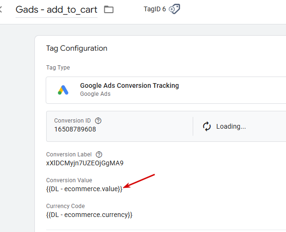286x232 pixels.
Task: Click the DL - ecommerce.currency variable
Action: point(90,215)
